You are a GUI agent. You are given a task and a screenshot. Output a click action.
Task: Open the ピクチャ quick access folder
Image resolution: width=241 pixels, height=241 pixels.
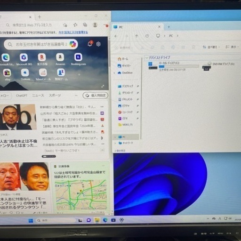124,106
